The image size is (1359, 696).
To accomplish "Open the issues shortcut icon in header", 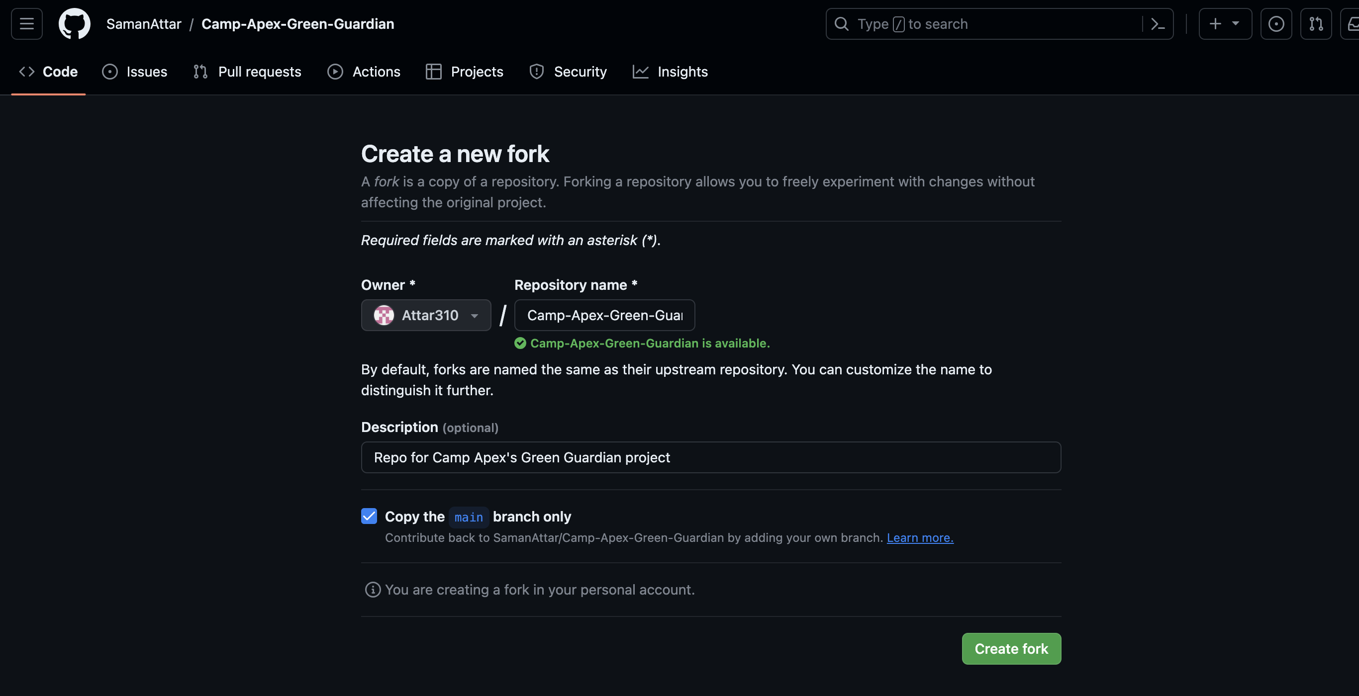I will [1275, 24].
